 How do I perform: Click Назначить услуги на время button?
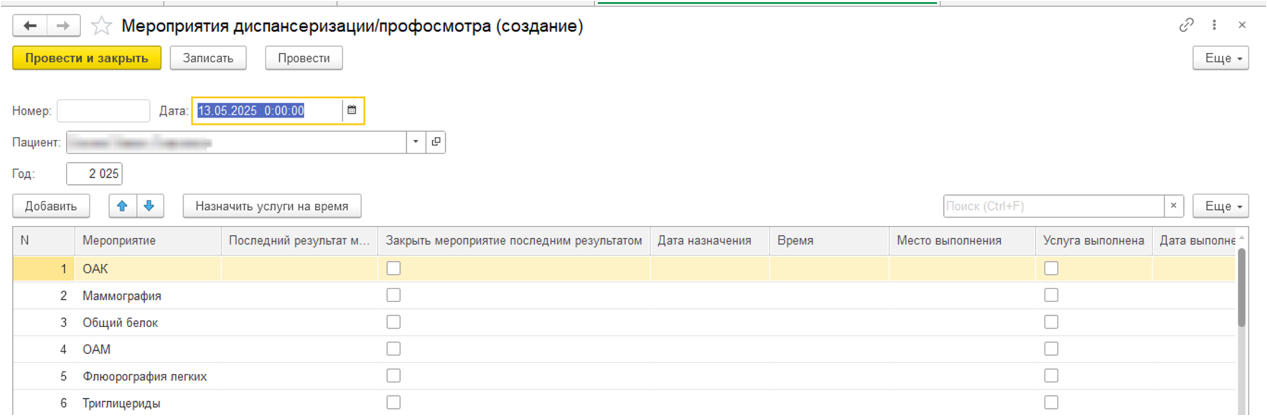272,206
